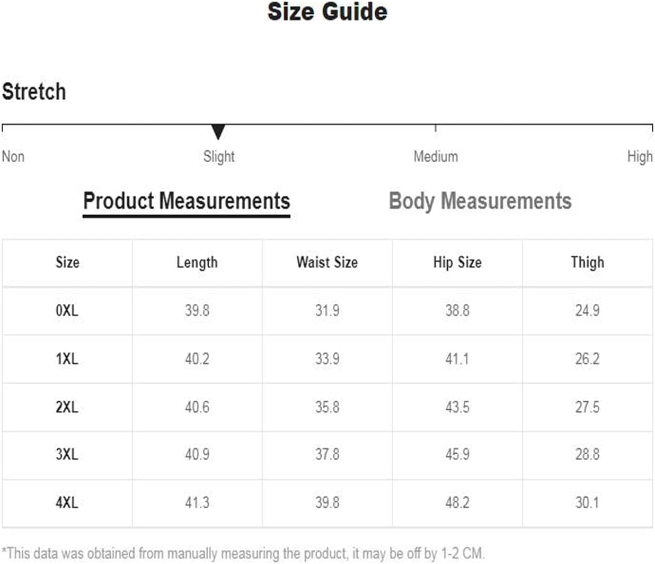This screenshot has height=564, width=655.
Task: Click the Hip Size column header
Action: 457,263
